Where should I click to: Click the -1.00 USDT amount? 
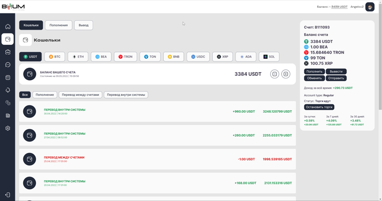click(x=246, y=159)
